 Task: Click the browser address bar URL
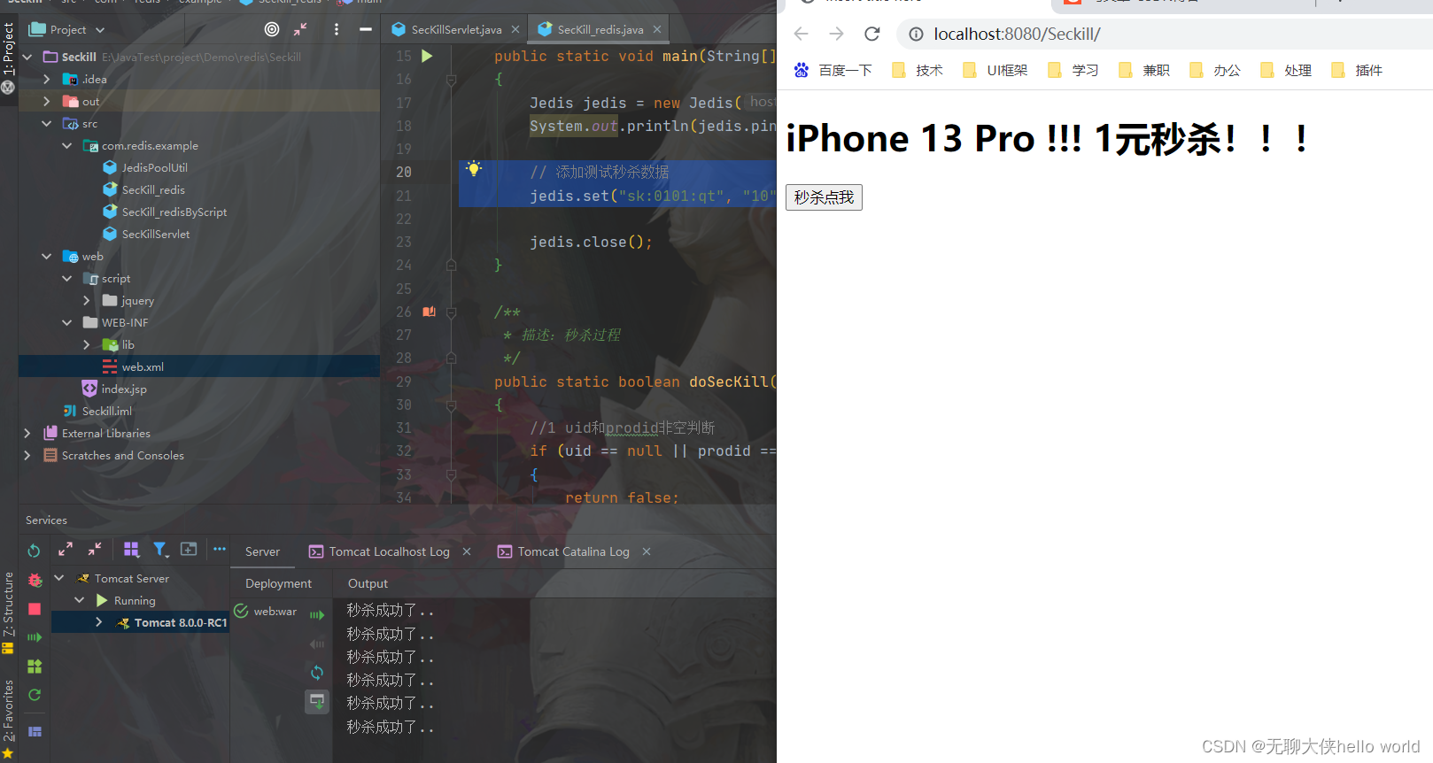coord(1017,35)
